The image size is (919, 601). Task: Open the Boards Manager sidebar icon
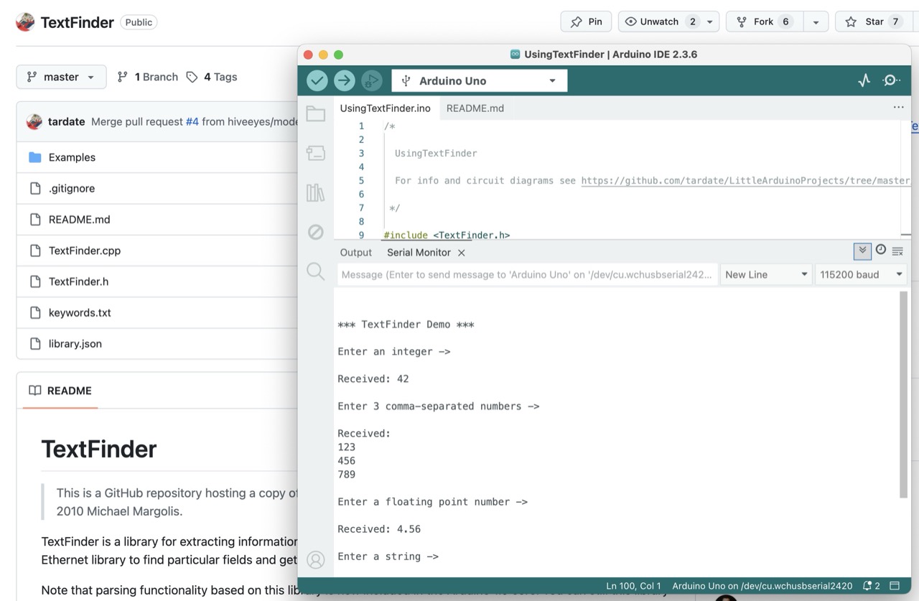(x=316, y=153)
